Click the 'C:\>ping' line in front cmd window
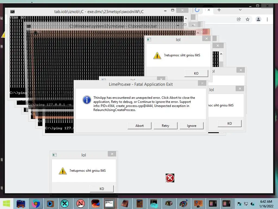This screenshot has height=209, width=278. coord(18,93)
